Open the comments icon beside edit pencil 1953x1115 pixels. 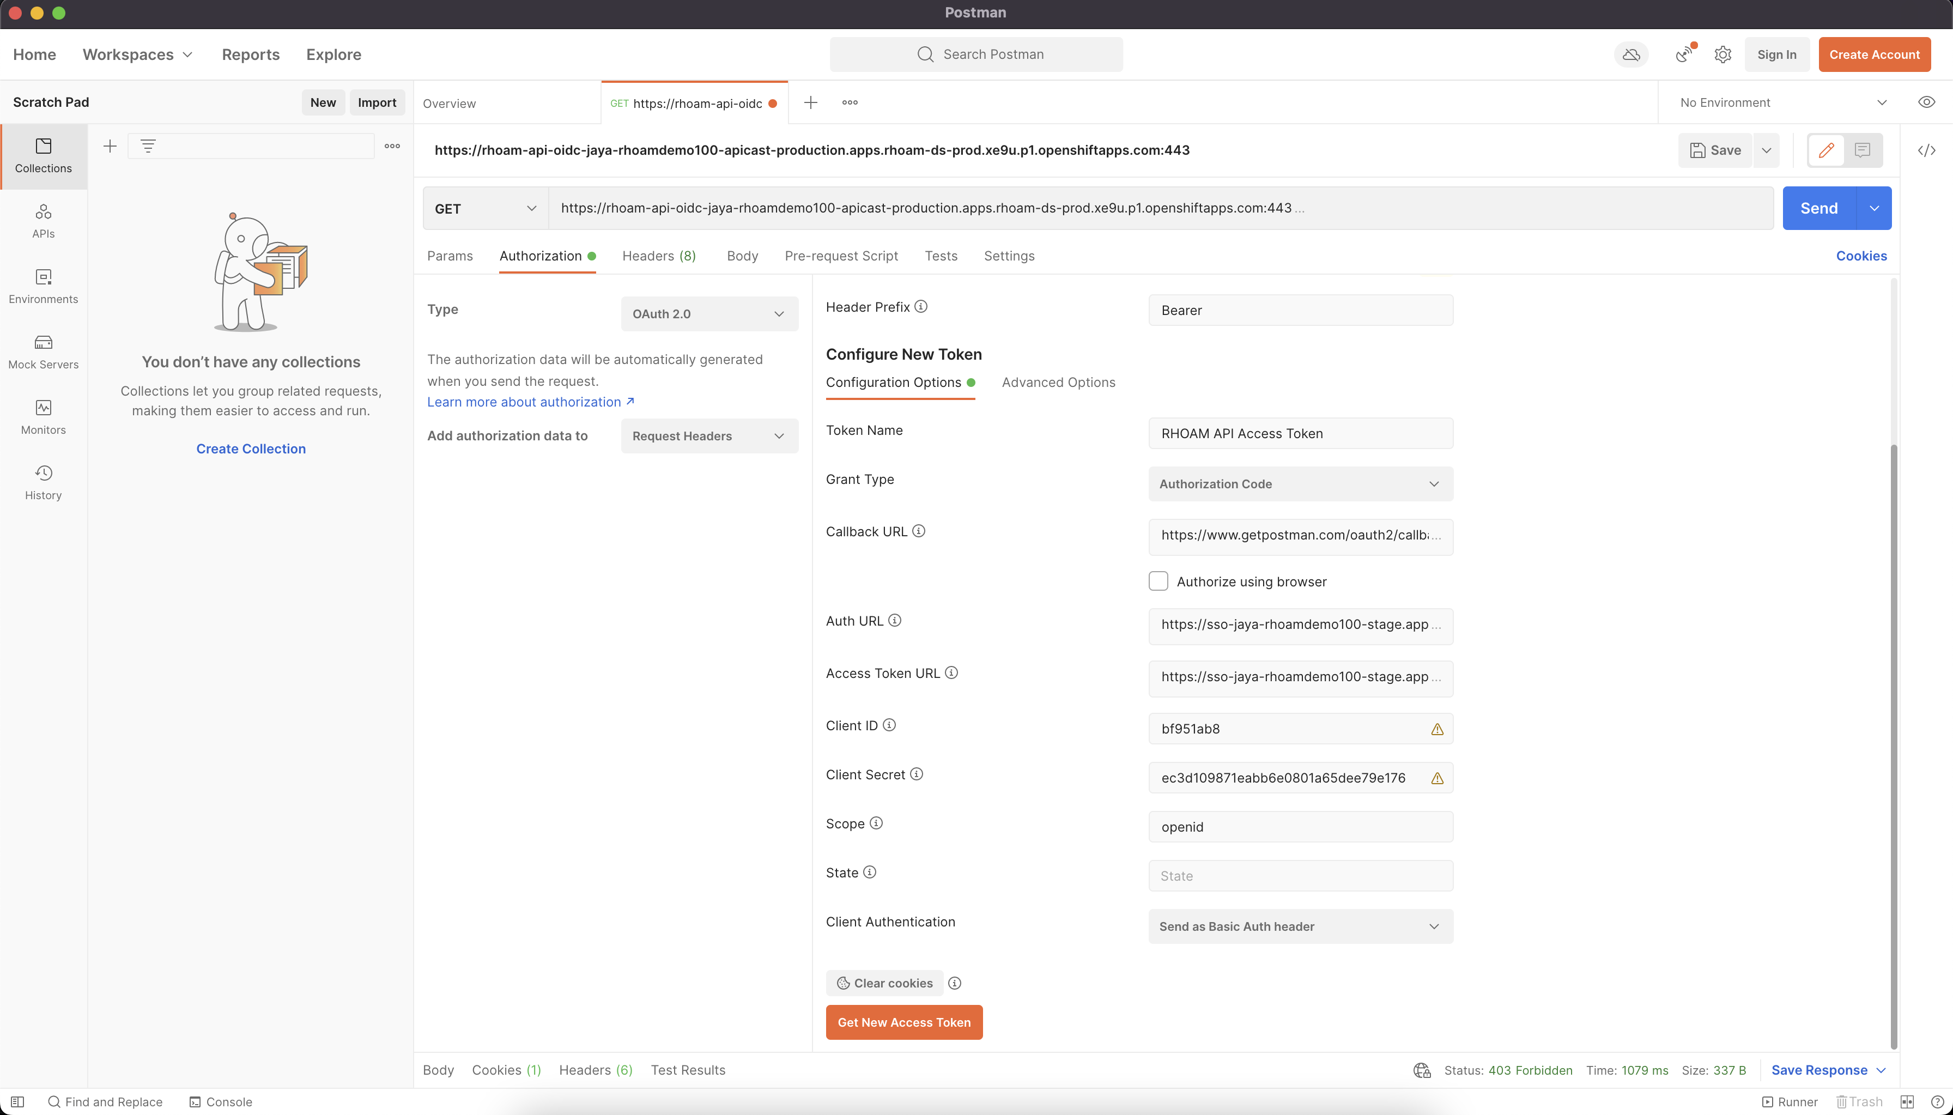coord(1862,150)
